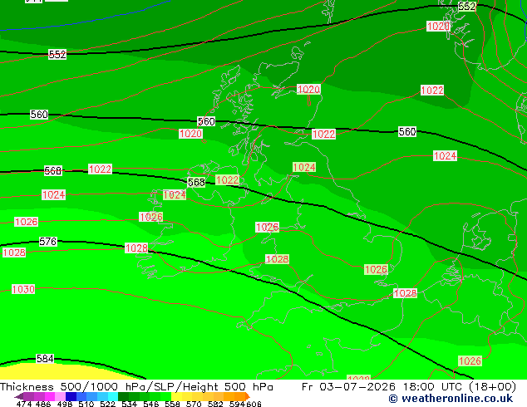Click the 1024 label far right over the North Sea
The height and width of the screenshot is (407, 527).
tap(445, 156)
